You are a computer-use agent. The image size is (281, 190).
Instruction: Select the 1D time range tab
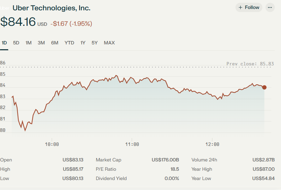click(4, 43)
